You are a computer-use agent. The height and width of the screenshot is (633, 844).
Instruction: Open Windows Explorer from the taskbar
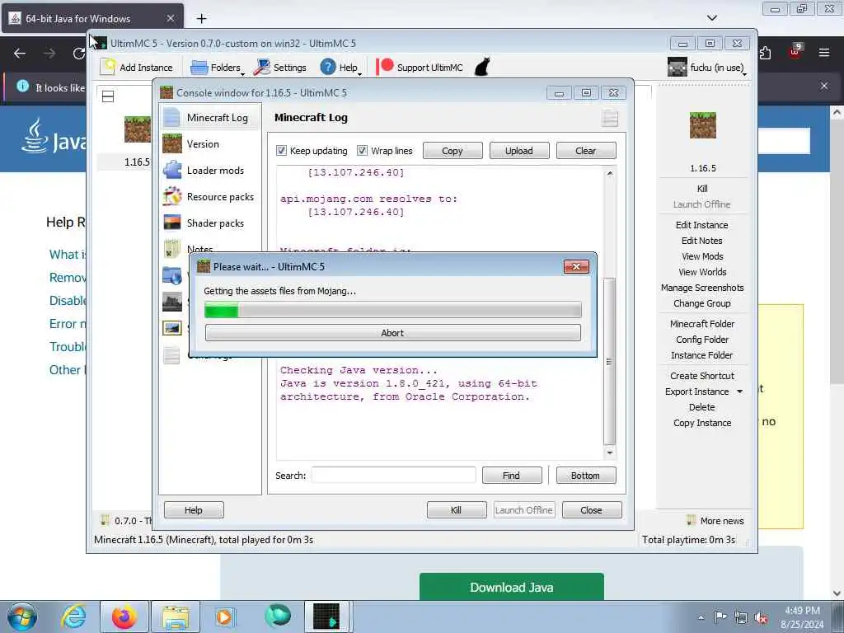pyautogui.click(x=176, y=617)
